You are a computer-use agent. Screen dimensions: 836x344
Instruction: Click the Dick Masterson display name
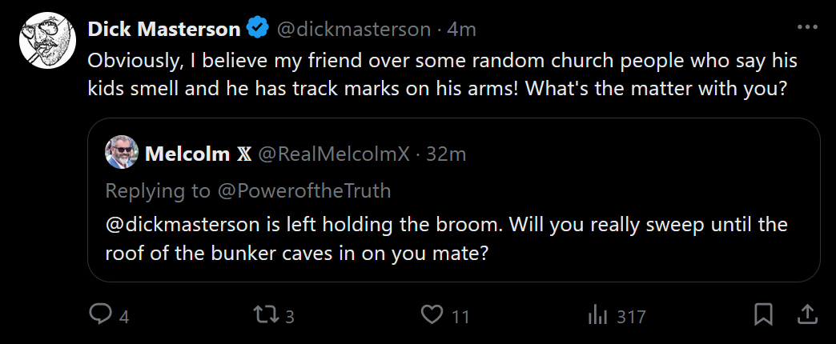pos(164,29)
